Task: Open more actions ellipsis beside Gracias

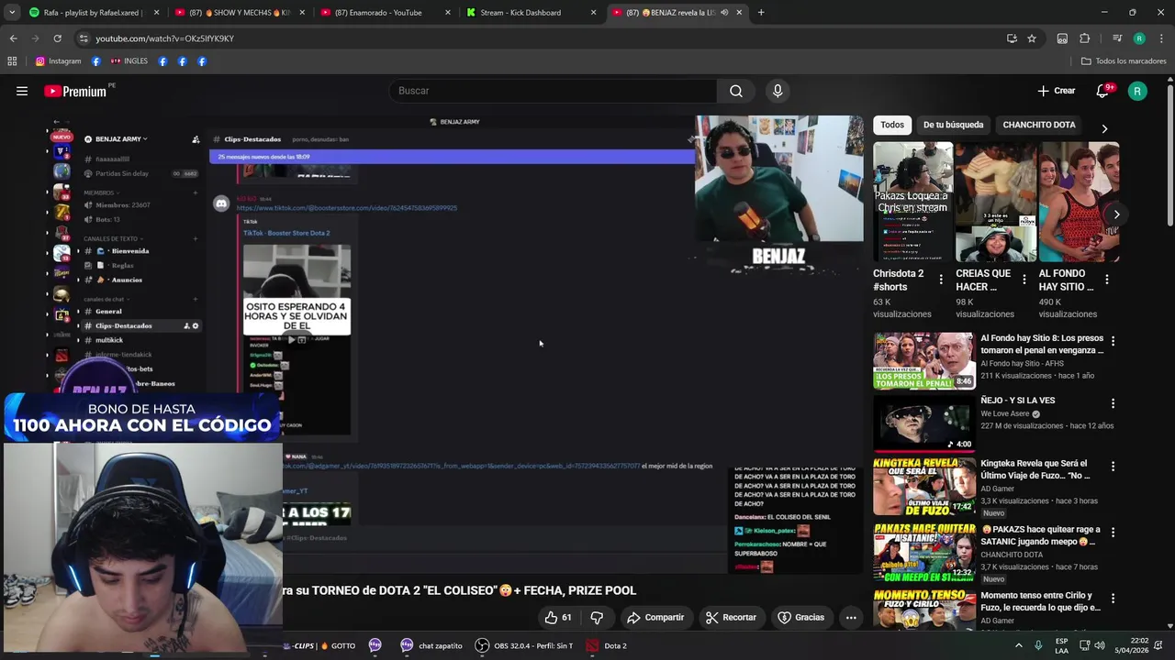Action: 851,618
